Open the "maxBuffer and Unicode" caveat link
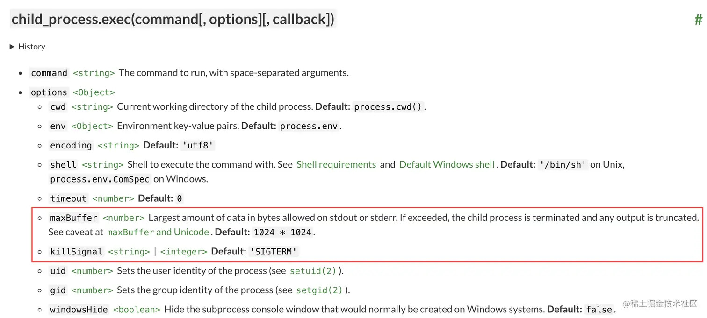The width and height of the screenshot is (707, 318). pos(158,232)
